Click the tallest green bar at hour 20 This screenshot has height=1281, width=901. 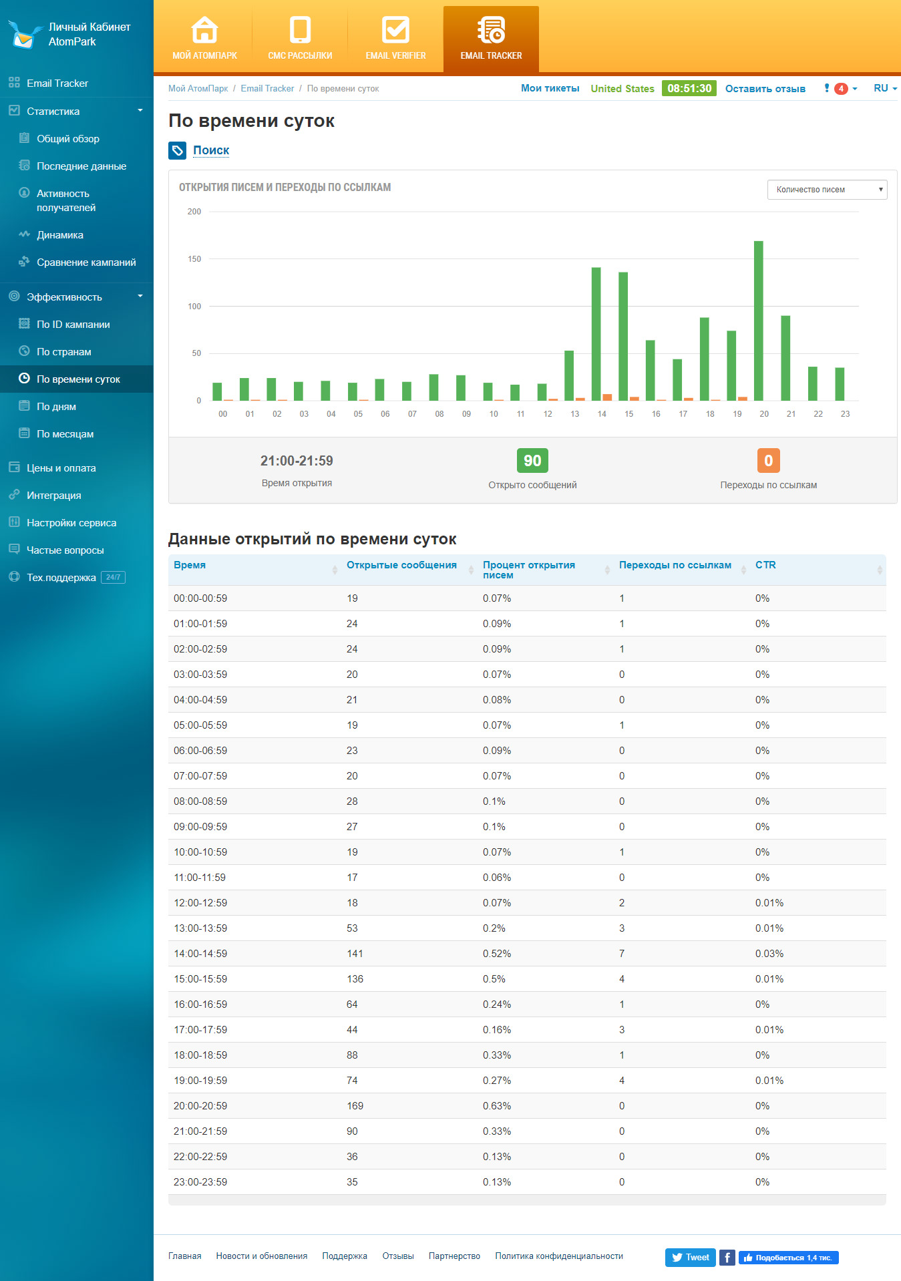pos(759,321)
